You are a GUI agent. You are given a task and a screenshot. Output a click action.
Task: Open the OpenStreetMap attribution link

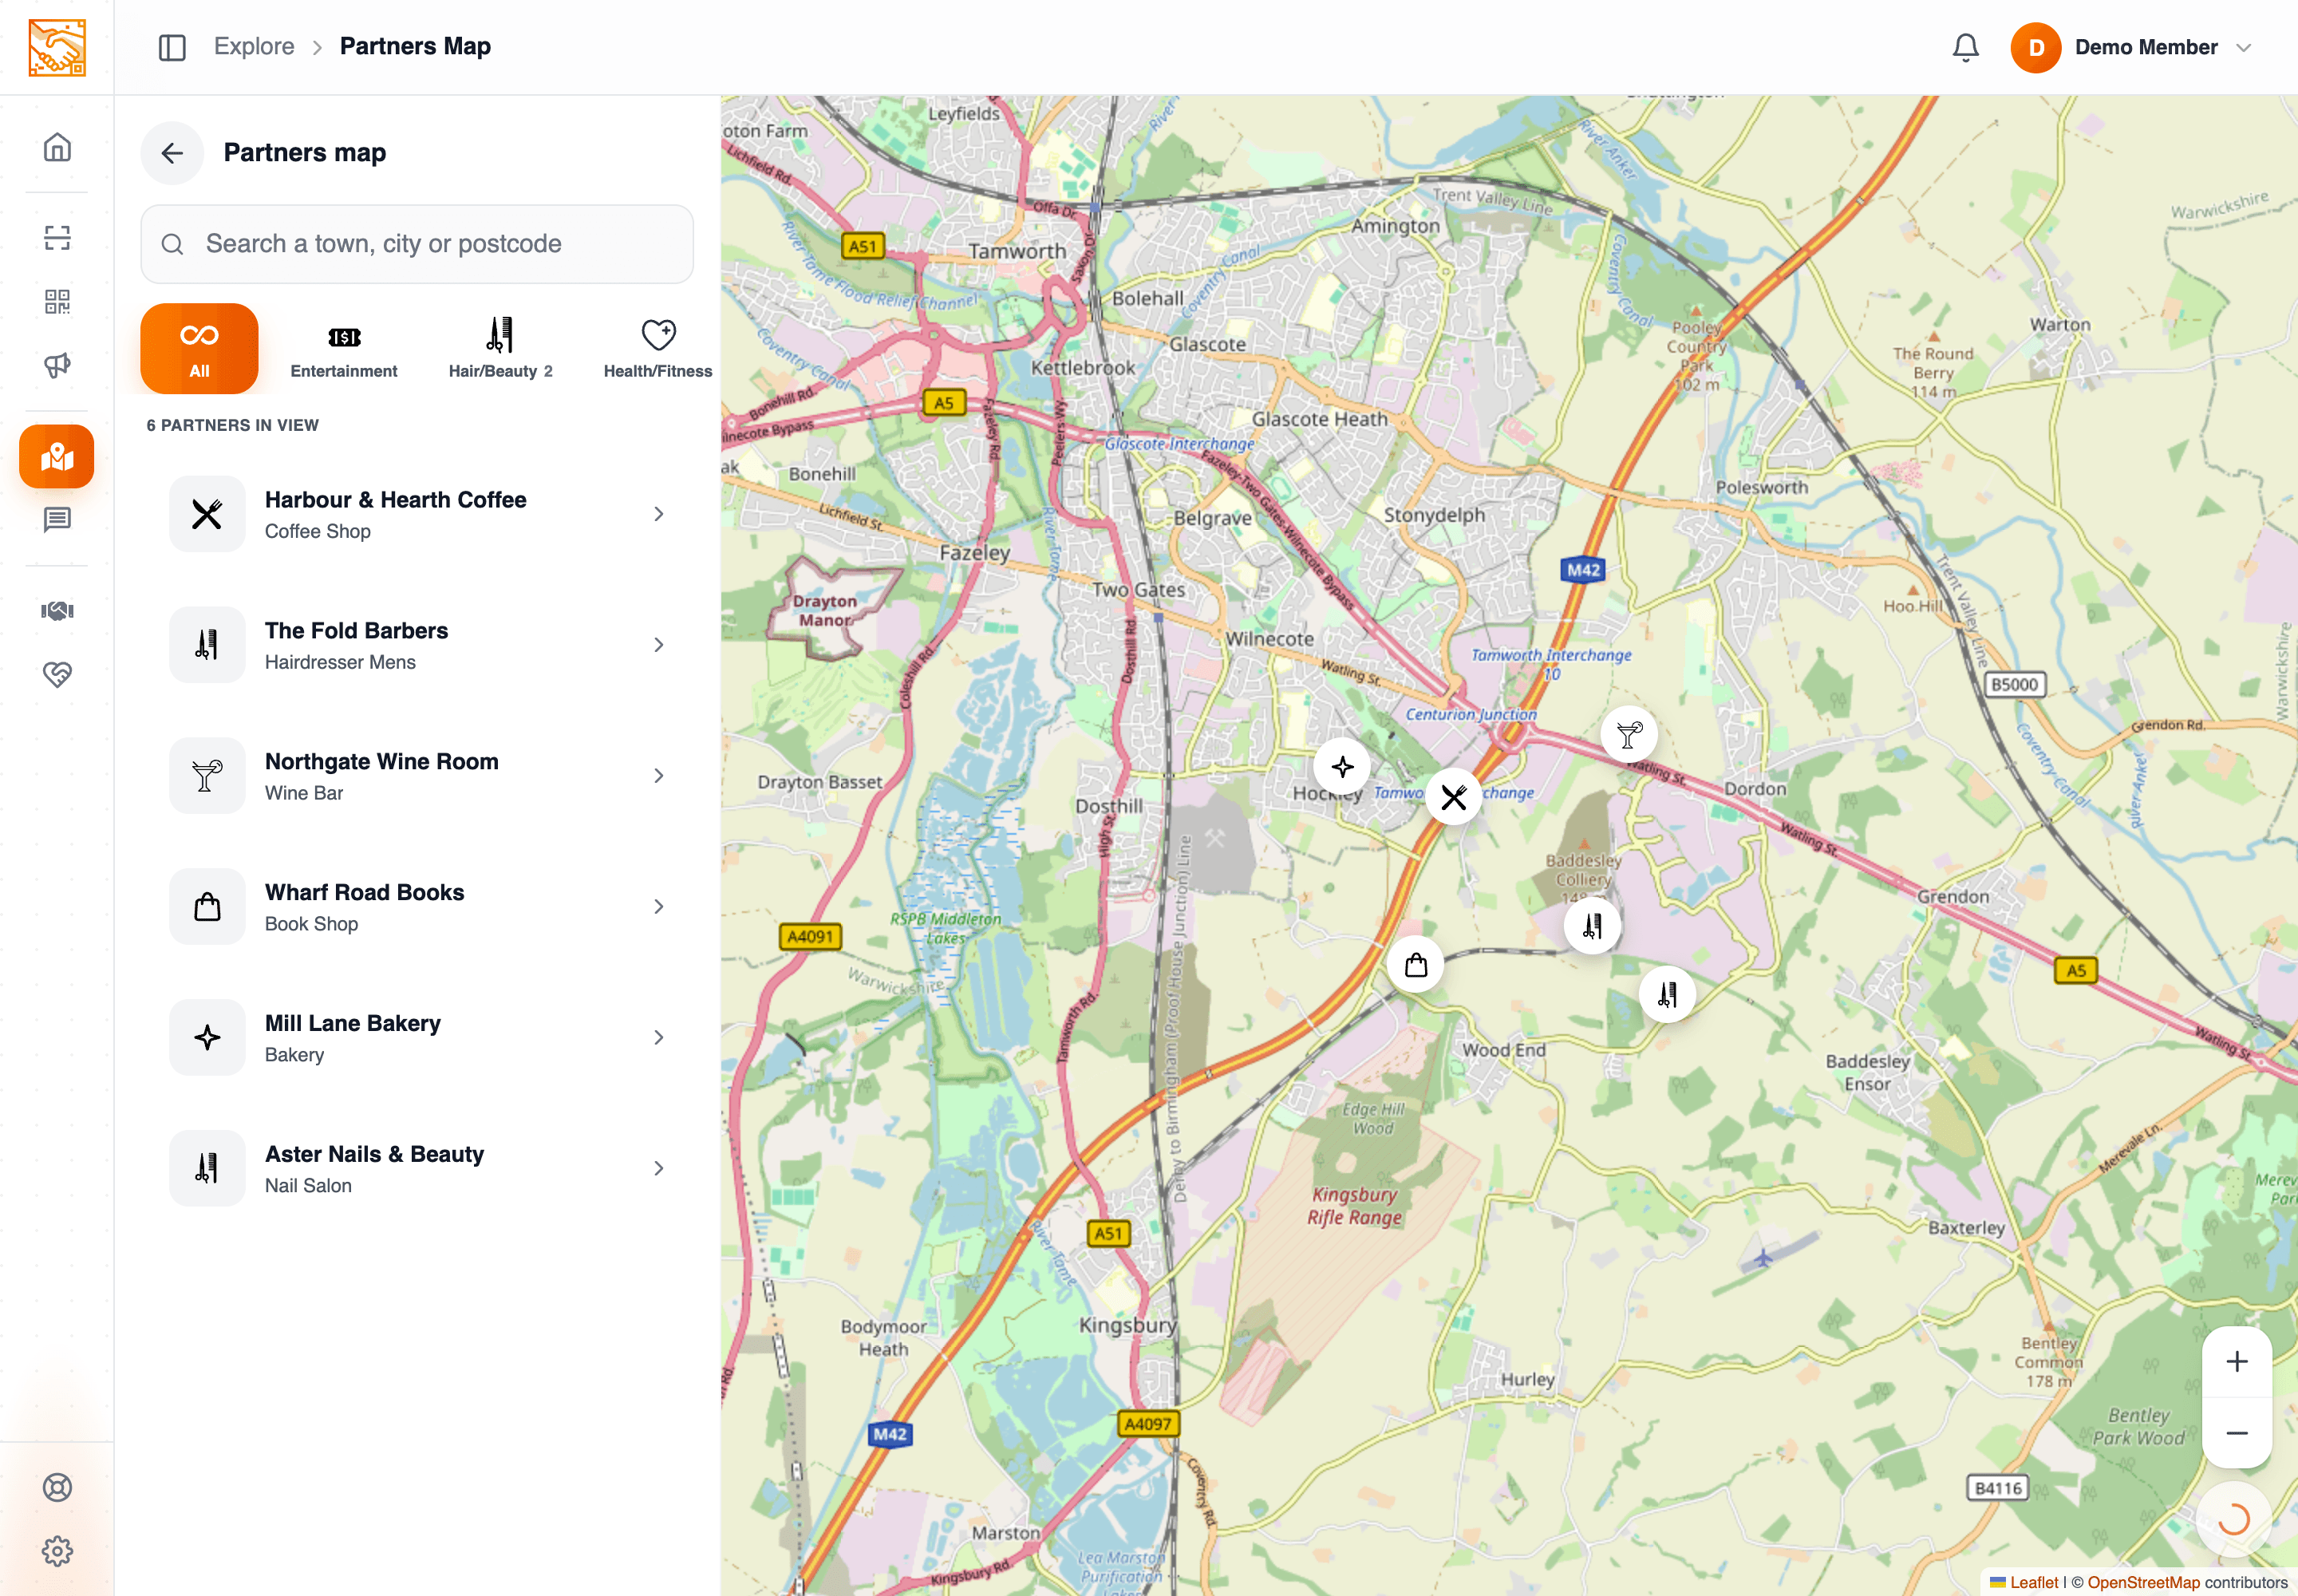tap(2143, 1582)
